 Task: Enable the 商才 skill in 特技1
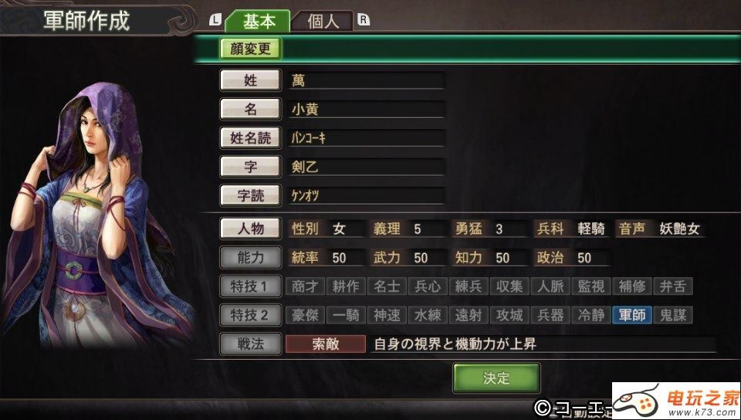pos(305,286)
